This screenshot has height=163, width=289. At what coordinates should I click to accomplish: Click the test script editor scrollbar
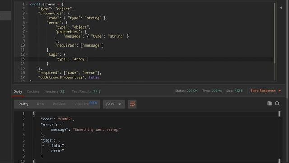pos(275,33)
